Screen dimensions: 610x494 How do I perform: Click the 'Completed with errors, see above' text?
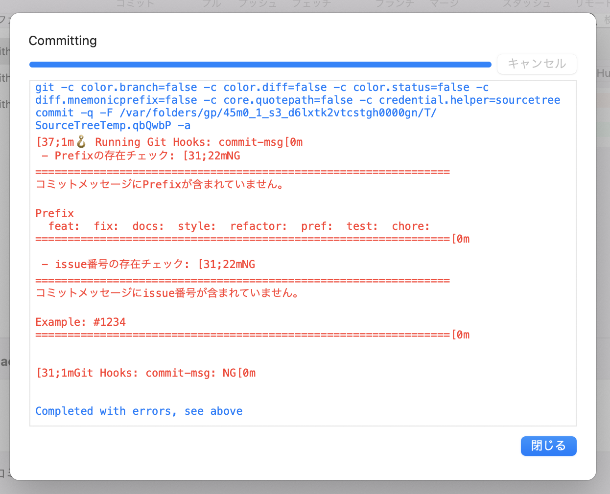point(139,411)
